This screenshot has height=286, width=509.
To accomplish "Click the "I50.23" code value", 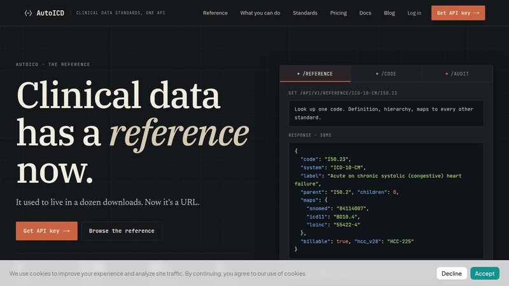I will (336, 160).
